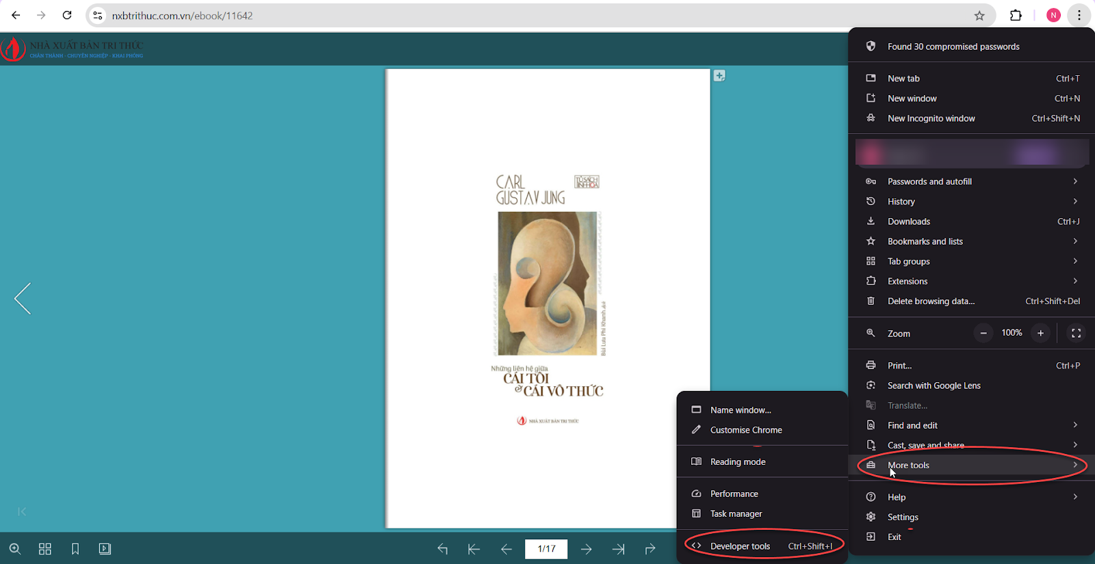
Task: Click the ebook back/undo arrow
Action: coord(443,549)
